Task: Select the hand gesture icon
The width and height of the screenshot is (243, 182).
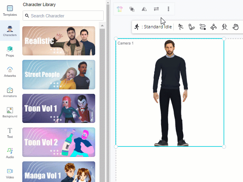Action: tap(235, 27)
